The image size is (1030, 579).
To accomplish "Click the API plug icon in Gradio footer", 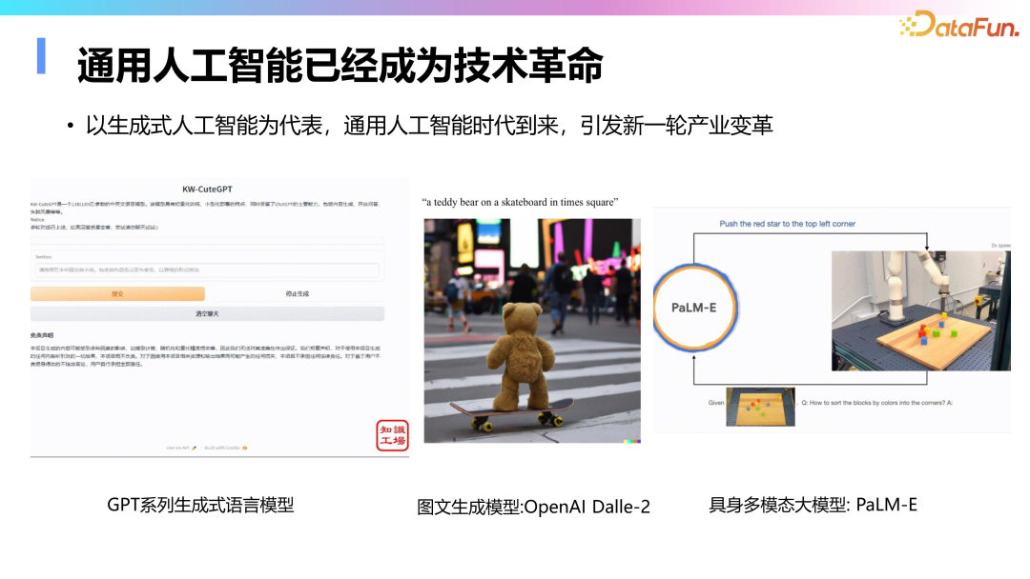I will pos(194,446).
